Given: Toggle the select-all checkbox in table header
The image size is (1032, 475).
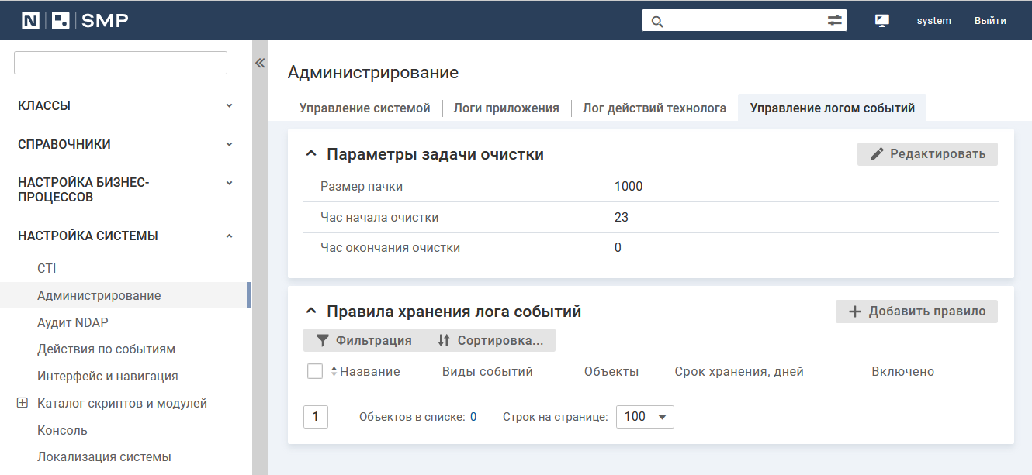Looking at the screenshot, I should 315,372.
